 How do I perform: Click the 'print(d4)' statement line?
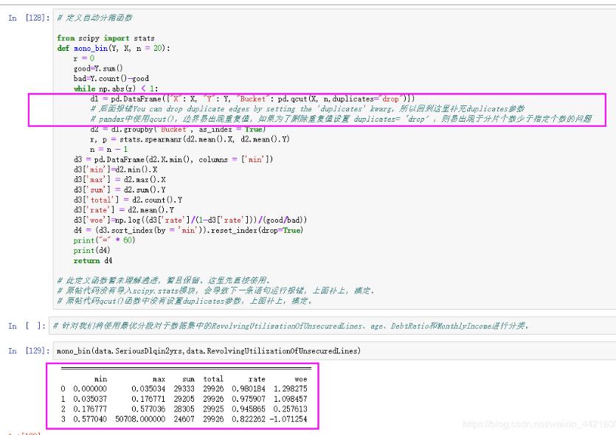pyautogui.click(x=91, y=251)
